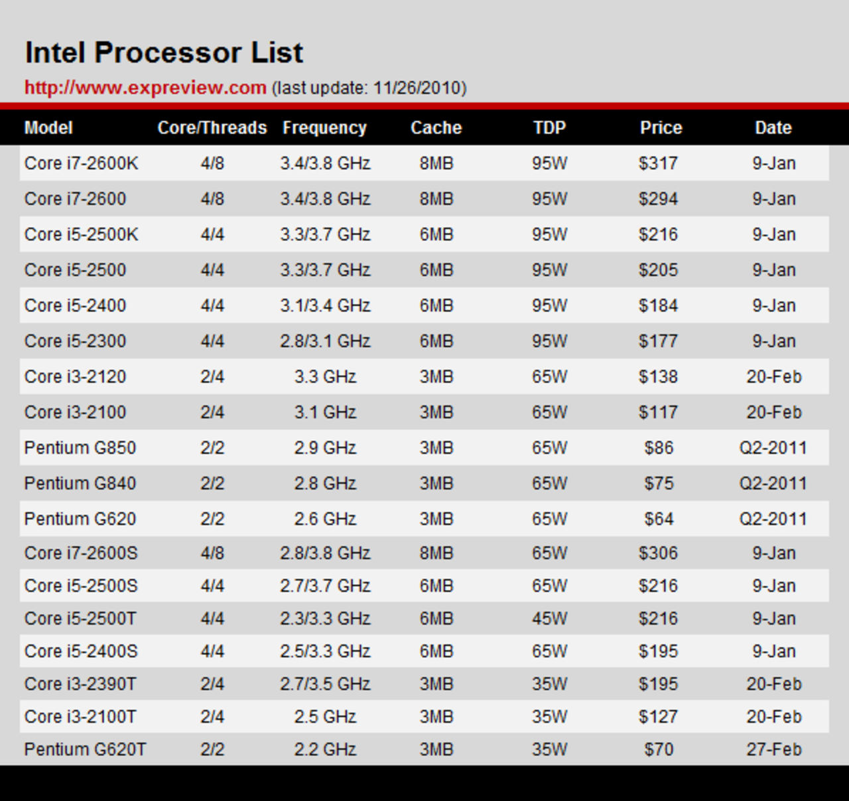Select the 27-Feb date cell
The image size is (849, 801).
(773, 749)
